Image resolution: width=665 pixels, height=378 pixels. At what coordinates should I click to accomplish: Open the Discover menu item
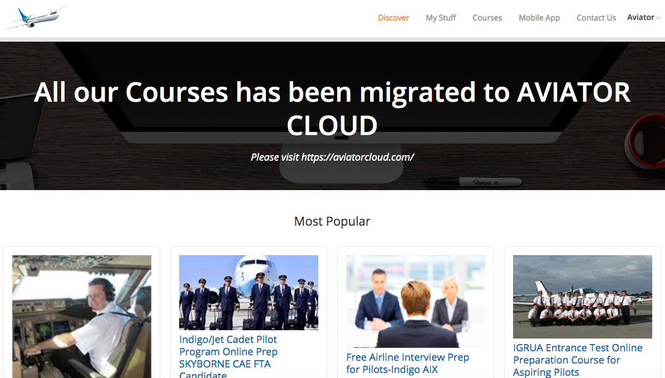[x=393, y=18]
